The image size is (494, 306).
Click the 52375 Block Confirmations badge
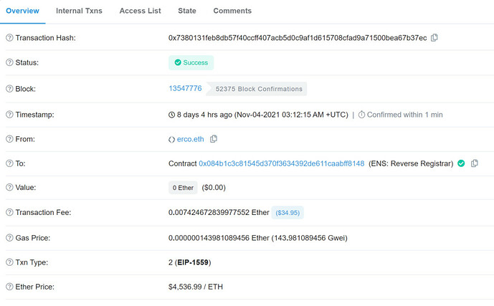(x=257, y=89)
